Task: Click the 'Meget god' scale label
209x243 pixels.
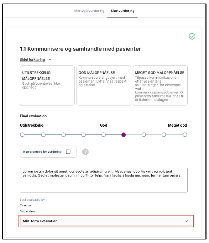Action: coord(177,126)
